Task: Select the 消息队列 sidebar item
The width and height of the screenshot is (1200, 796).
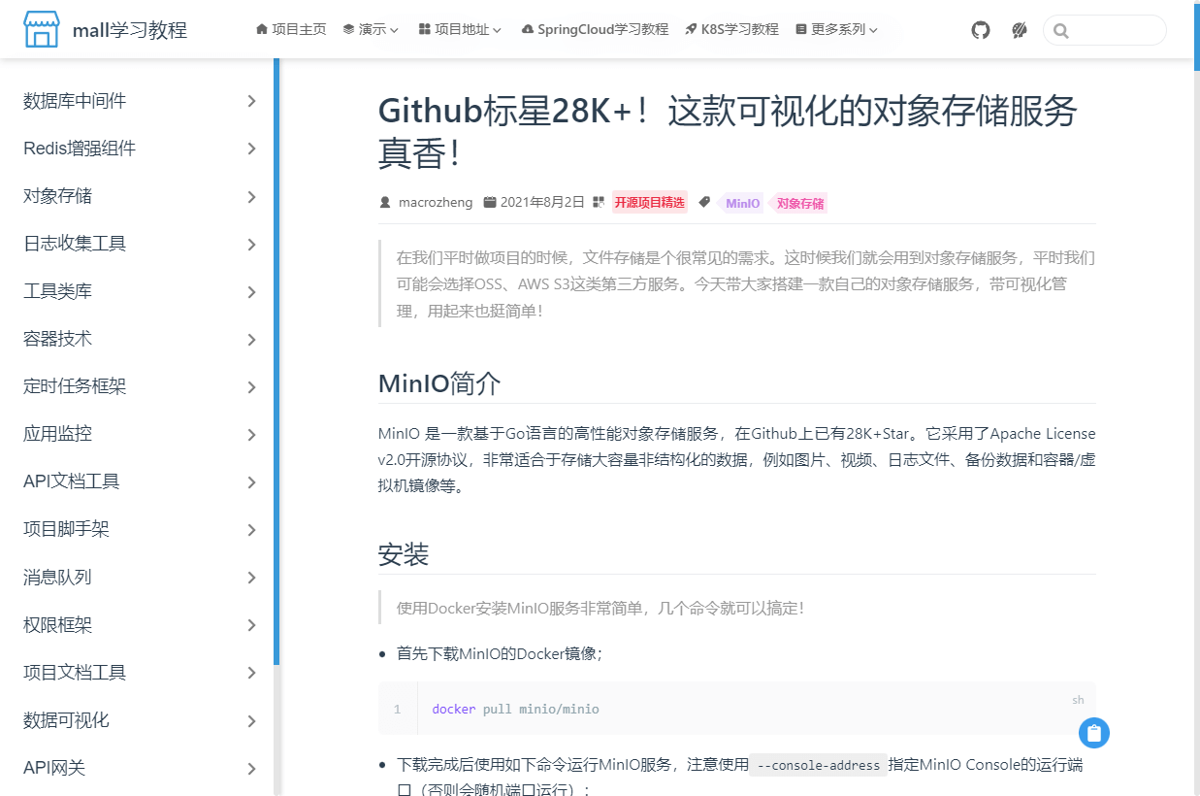Action: (140, 577)
